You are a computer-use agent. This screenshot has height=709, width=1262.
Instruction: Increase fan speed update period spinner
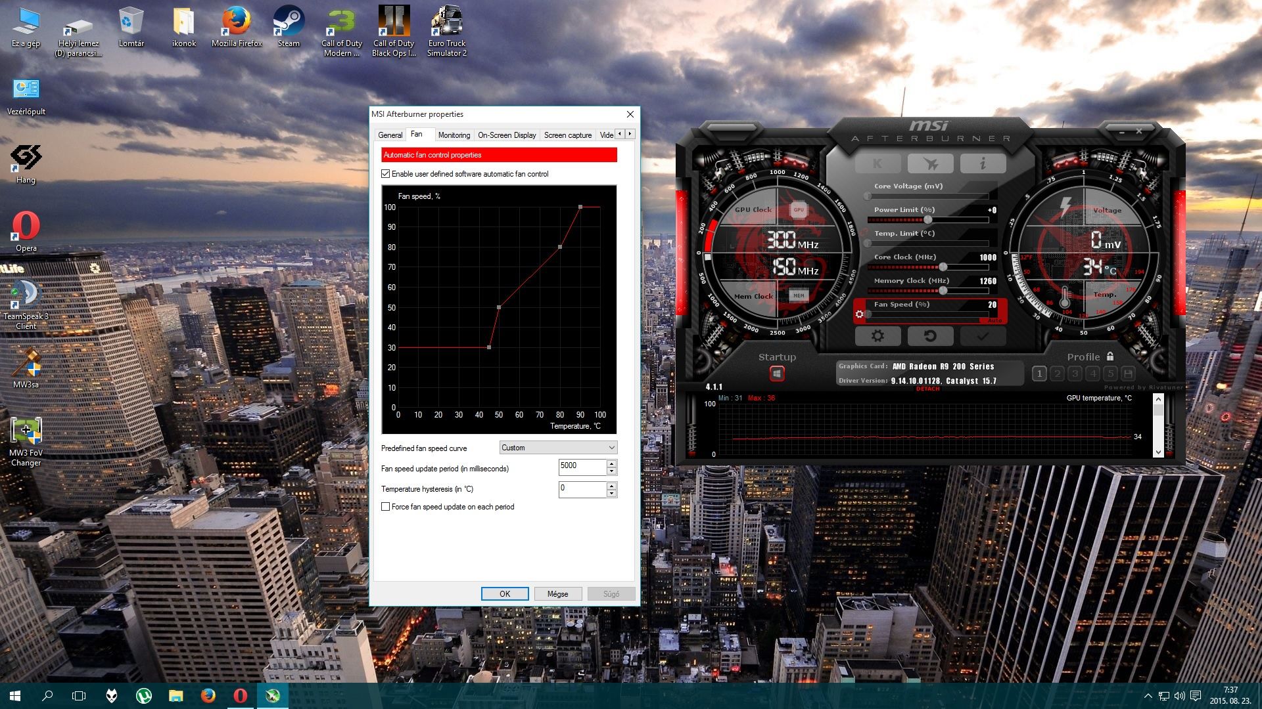tap(612, 463)
